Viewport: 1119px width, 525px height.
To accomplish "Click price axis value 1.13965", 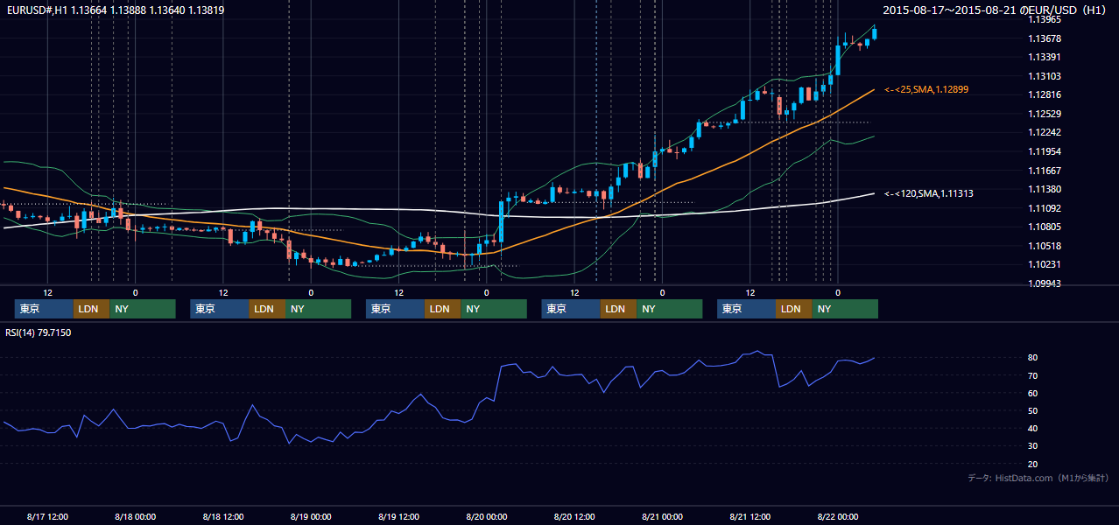I will pyautogui.click(x=1044, y=19).
